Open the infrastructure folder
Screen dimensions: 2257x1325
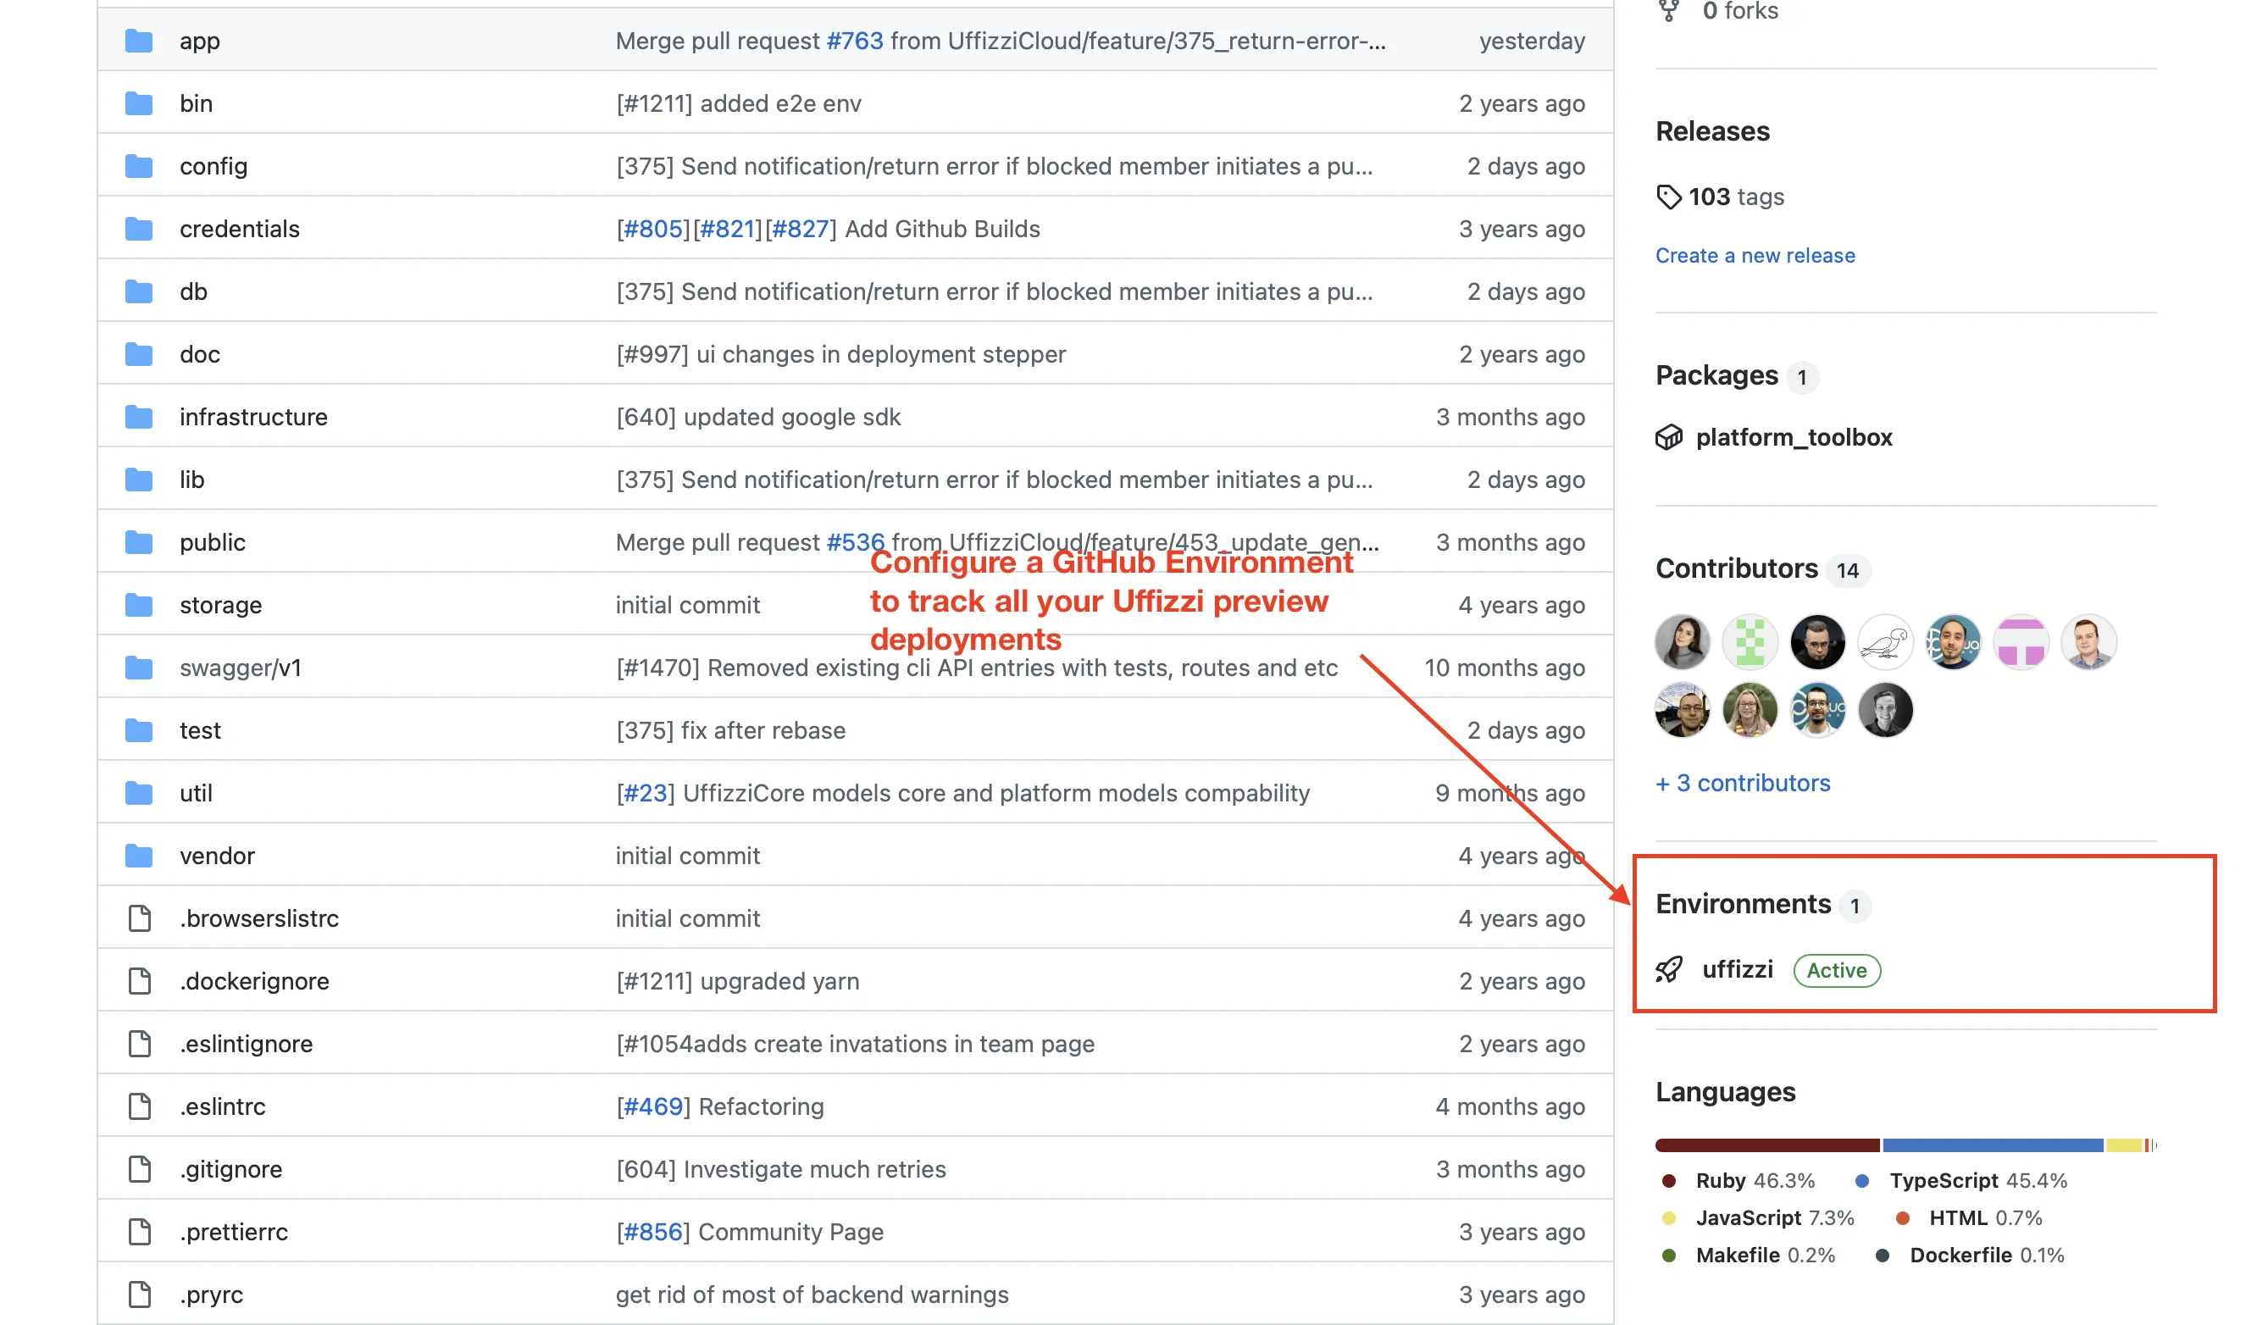(x=253, y=417)
